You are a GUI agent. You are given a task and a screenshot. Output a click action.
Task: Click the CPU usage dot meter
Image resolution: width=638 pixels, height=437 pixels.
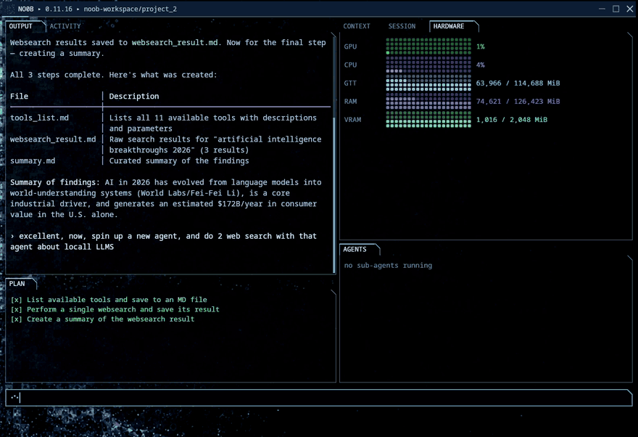[428, 65]
